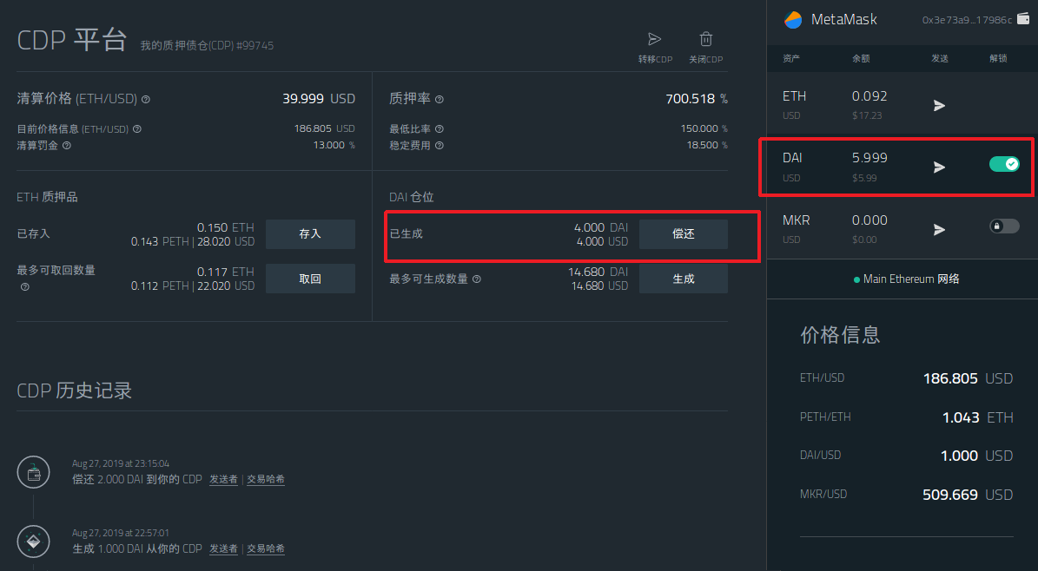Screen dimensions: 1038x571
Task: Click the Aug 27, 2019 at 23:15:04 timestamp
Action: click(121, 463)
